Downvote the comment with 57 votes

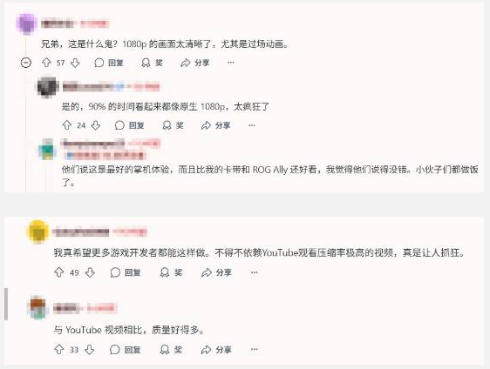click(x=75, y=63)
